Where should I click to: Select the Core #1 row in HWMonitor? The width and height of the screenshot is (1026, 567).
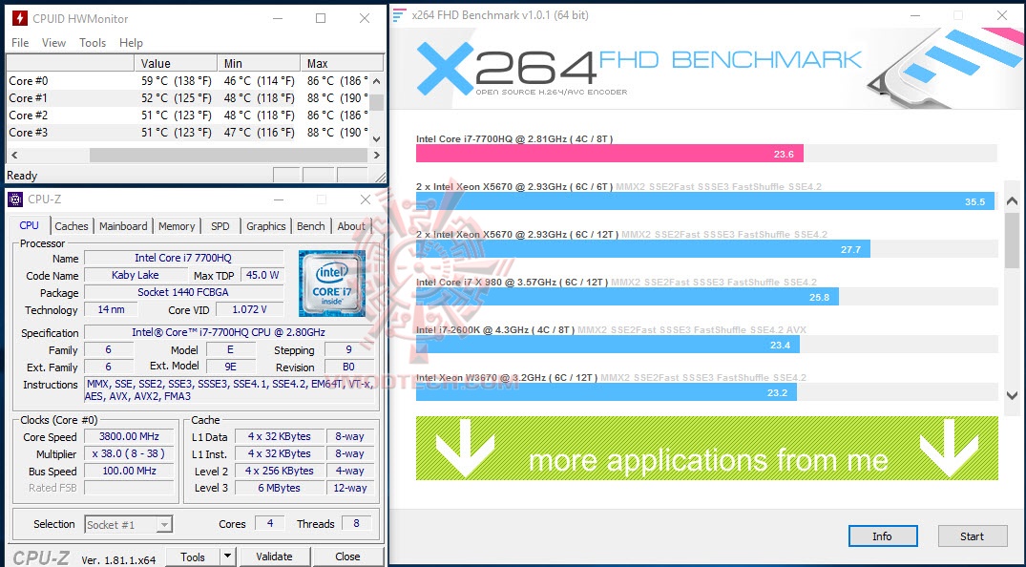[x=188, y=98]
